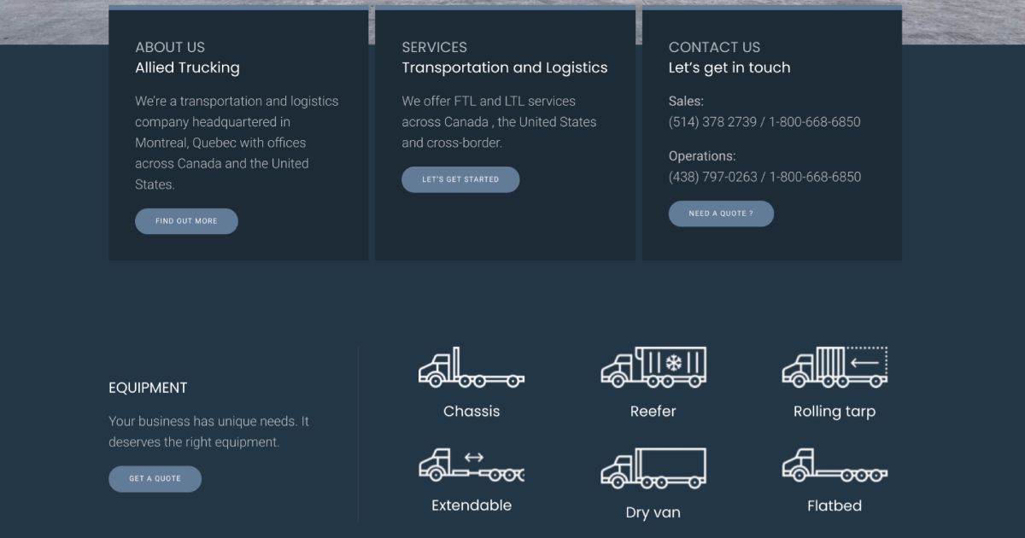Click the 'Operations:' label
The image size is (1025, 538).
pos(702,156)
